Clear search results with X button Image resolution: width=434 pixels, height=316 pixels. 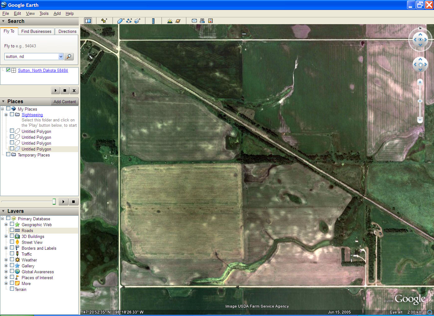74,90
